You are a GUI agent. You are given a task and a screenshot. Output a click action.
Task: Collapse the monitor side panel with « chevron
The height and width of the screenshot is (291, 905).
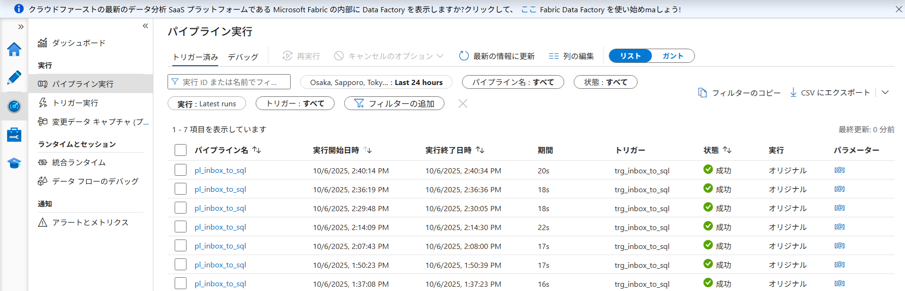145,26
